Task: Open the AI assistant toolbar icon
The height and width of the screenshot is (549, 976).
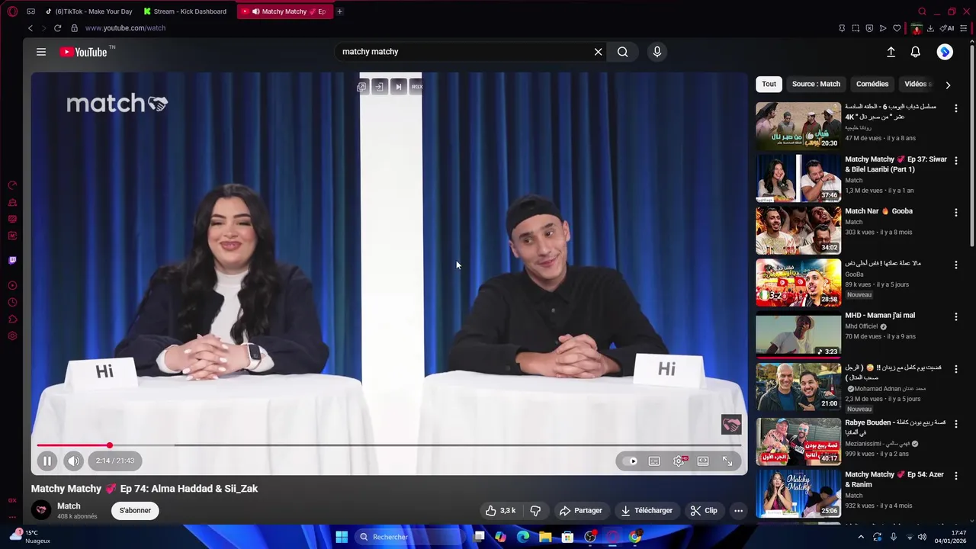Action: [x=947, y=28]
